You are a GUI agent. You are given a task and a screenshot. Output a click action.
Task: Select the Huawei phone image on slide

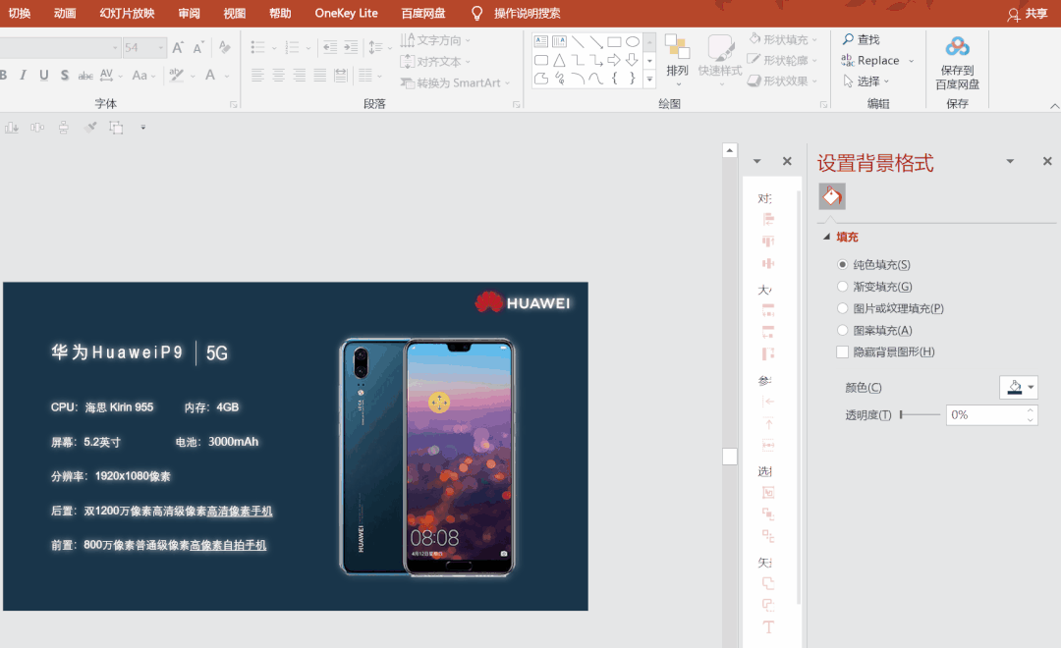pos(427,458)
